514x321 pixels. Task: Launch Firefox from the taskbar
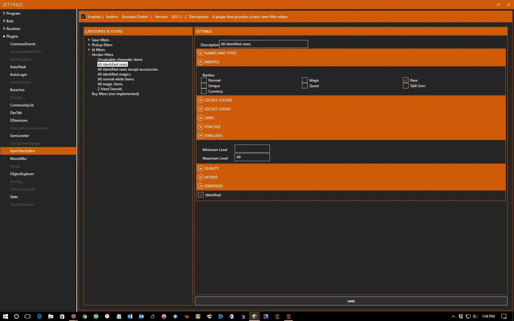tap(73, 316)
